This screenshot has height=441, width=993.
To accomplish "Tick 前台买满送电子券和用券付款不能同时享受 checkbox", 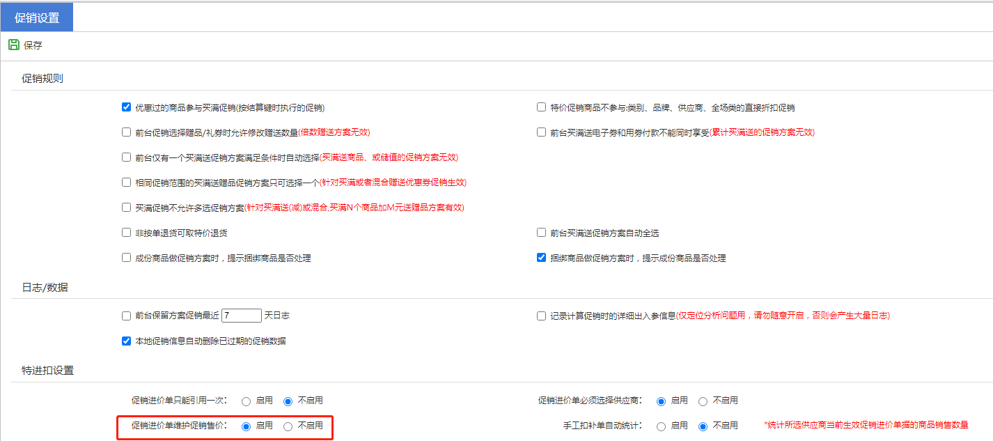I will point(541,132).
